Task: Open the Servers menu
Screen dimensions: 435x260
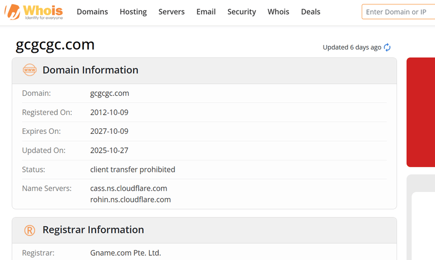Action: click(171, 12)
